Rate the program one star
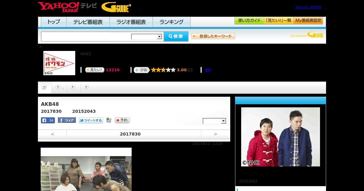This screenshot has width=364, height=191. click(x=153, y=70)
